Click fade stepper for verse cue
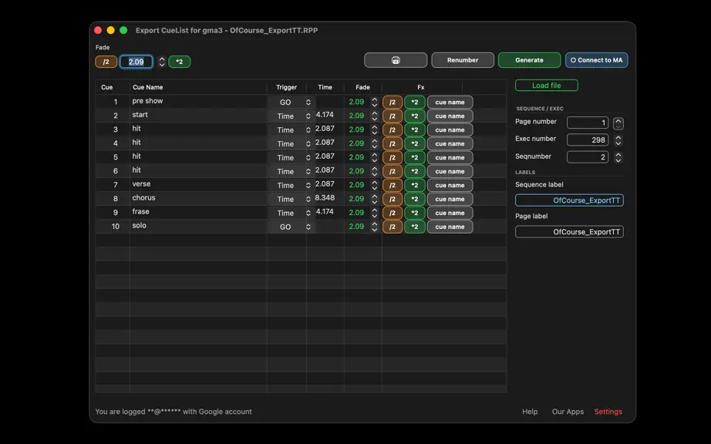 pos(375,185)
